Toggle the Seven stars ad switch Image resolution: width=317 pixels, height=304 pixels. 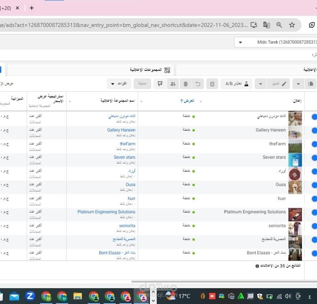314,158
